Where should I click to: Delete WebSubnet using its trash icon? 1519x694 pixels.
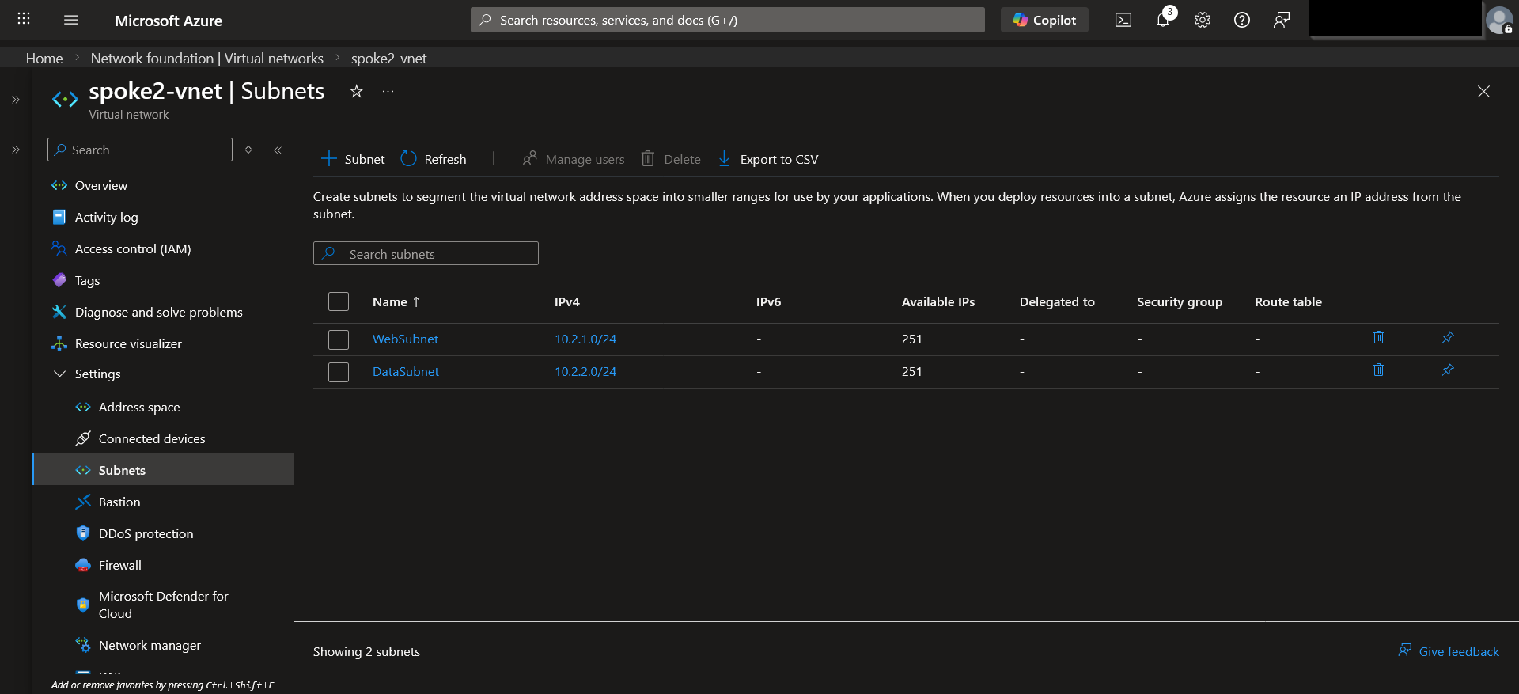(1378, 337)
